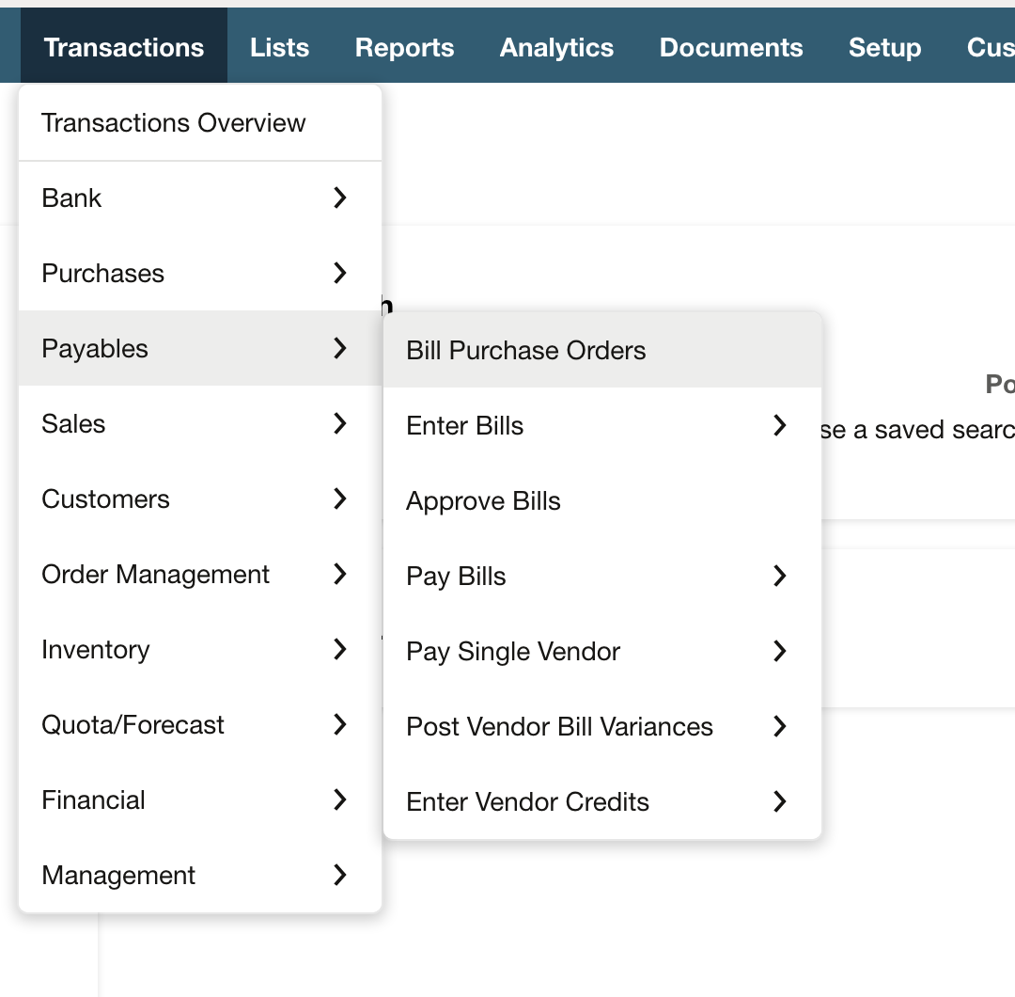Open the Transactions menu tab
The image size is (1015, 997).
click(x=124, y=46)
